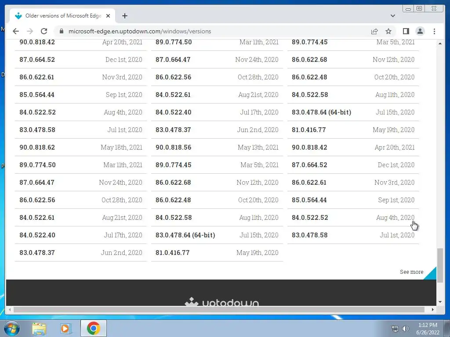
Task: Open version 89.0.774.45 dated Mar 5th, 2021 in middle column
Action: [x=217, y=165]
